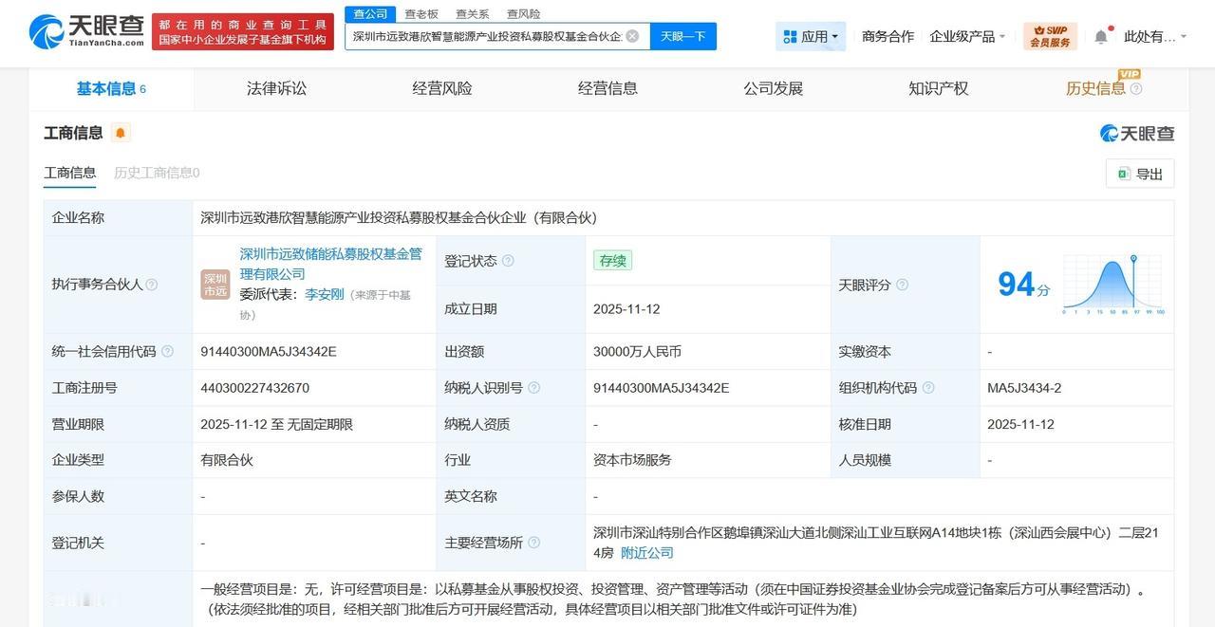Click the 天眼一下 search button
The width and height of the screenshot is (1215, 627).
coord(682,35)
